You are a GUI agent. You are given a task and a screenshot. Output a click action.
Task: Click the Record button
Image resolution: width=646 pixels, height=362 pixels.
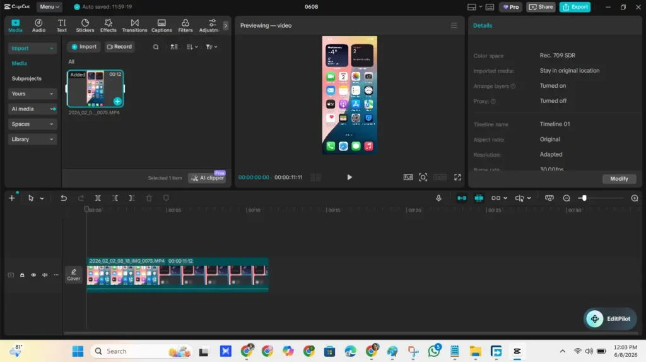[x=119, y=47]
